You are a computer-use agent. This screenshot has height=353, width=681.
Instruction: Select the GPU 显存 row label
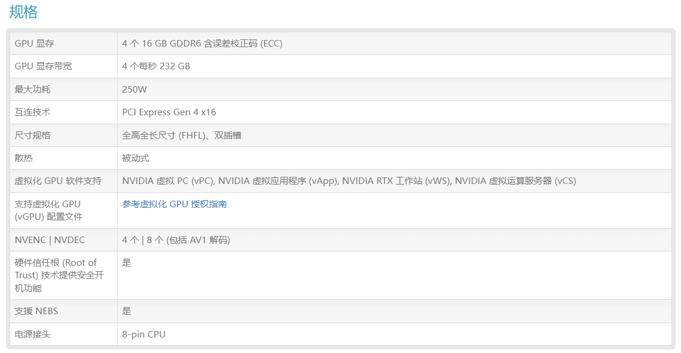point(34,44)
